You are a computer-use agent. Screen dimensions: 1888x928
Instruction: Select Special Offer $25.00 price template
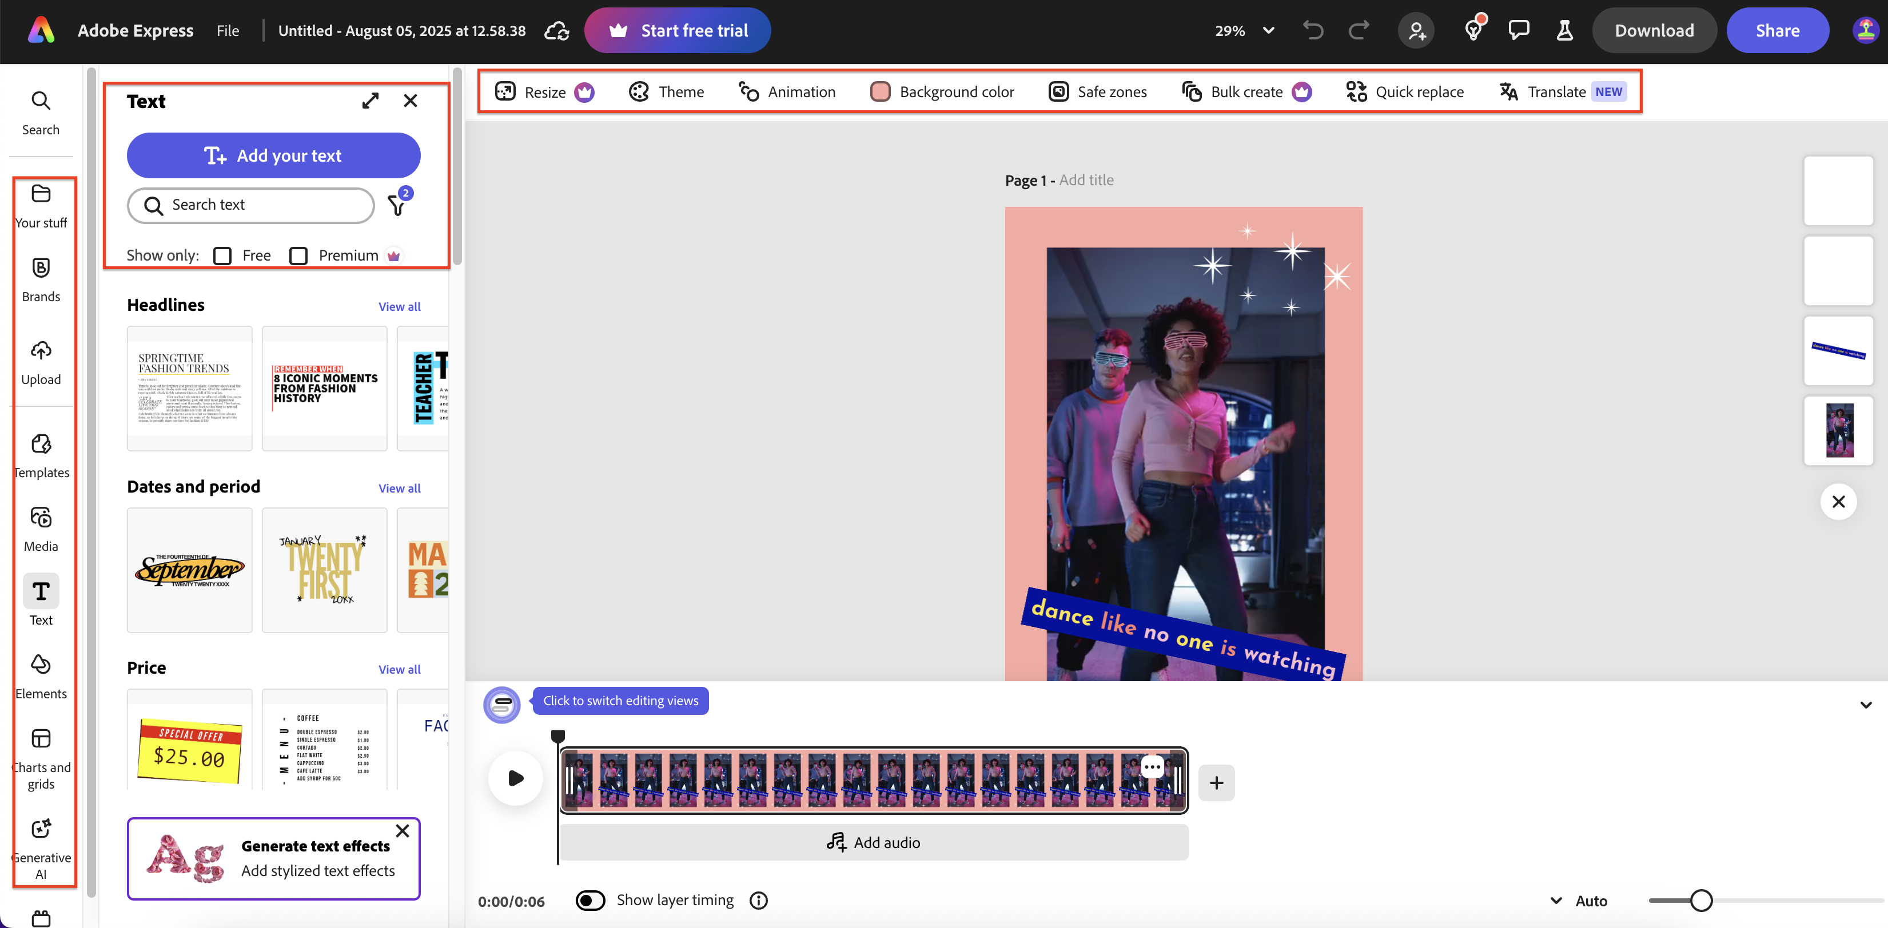click(x=190, y=740)
